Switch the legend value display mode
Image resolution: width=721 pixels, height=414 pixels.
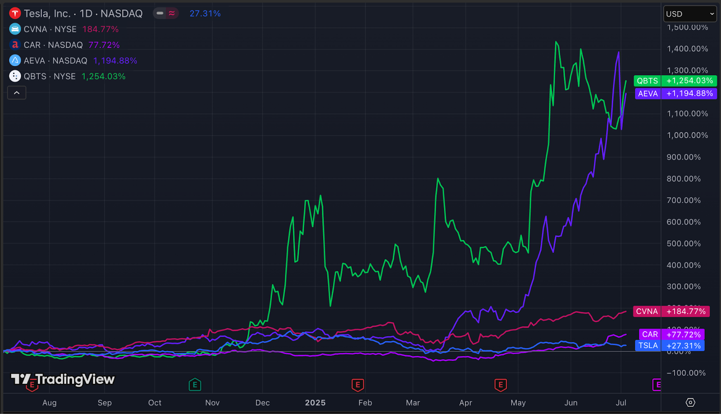click(160, 13)
